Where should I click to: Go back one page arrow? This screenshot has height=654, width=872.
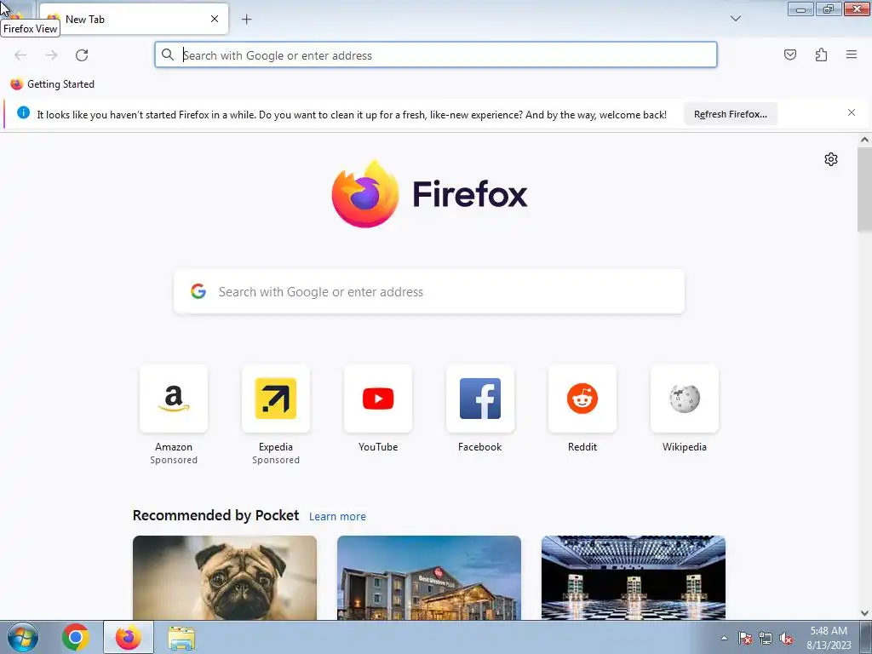pyautogui.click(x=20, y=55)
